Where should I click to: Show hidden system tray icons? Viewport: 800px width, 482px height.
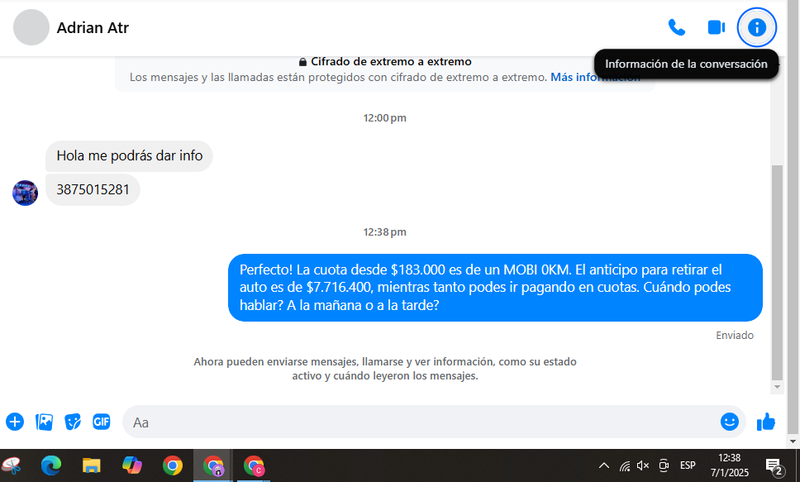coord(603,465)
